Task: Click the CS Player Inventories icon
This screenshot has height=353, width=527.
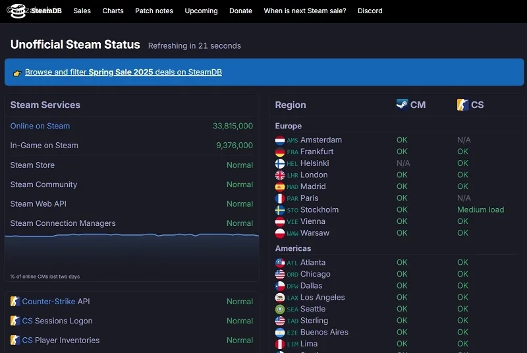Action: point(14,340)
